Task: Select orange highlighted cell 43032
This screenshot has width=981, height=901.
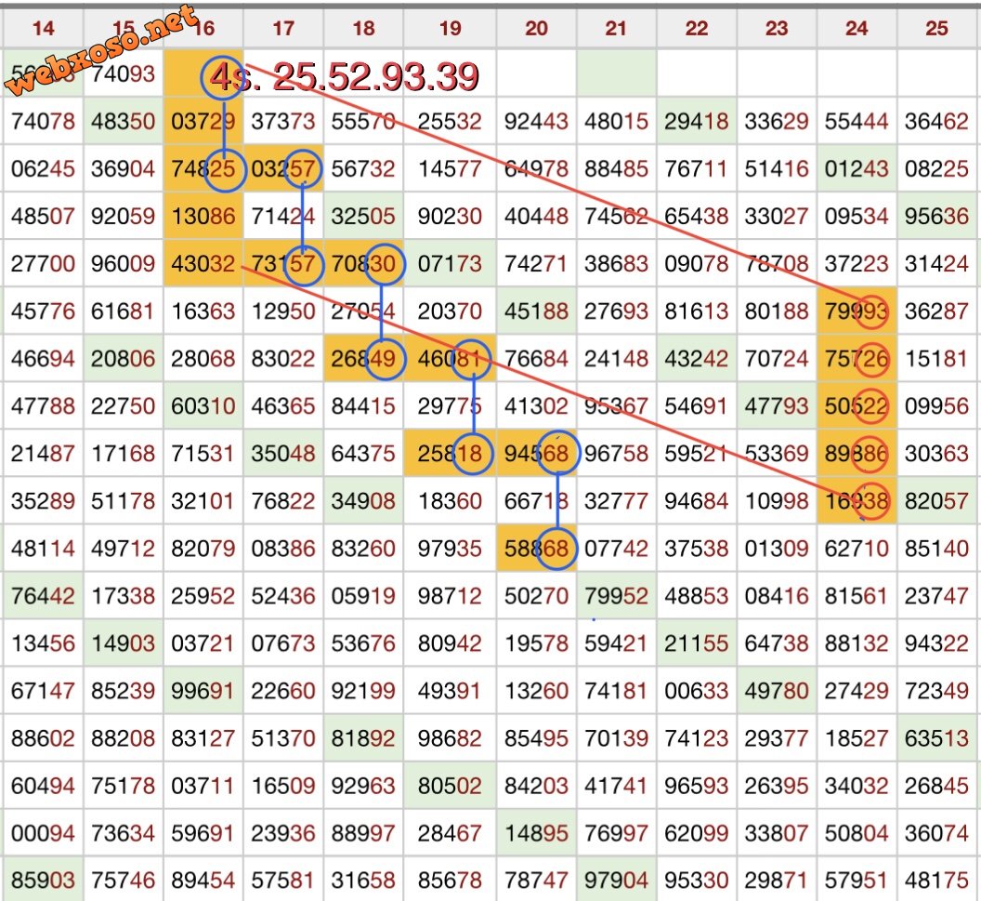Action: pyautogui.click(x=203, y=265)
